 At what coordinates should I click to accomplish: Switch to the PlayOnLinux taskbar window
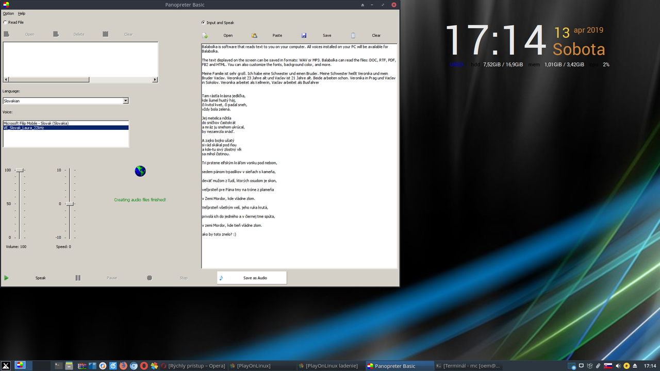click(x=262, y=366)
